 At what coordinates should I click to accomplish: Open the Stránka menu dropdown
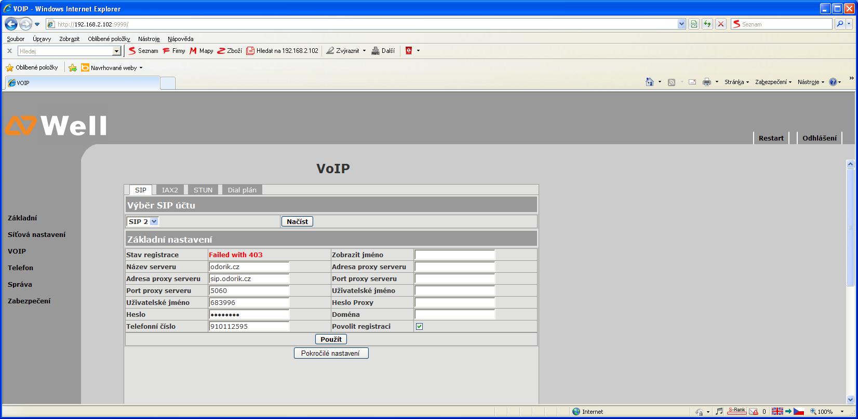pos(736,82)
